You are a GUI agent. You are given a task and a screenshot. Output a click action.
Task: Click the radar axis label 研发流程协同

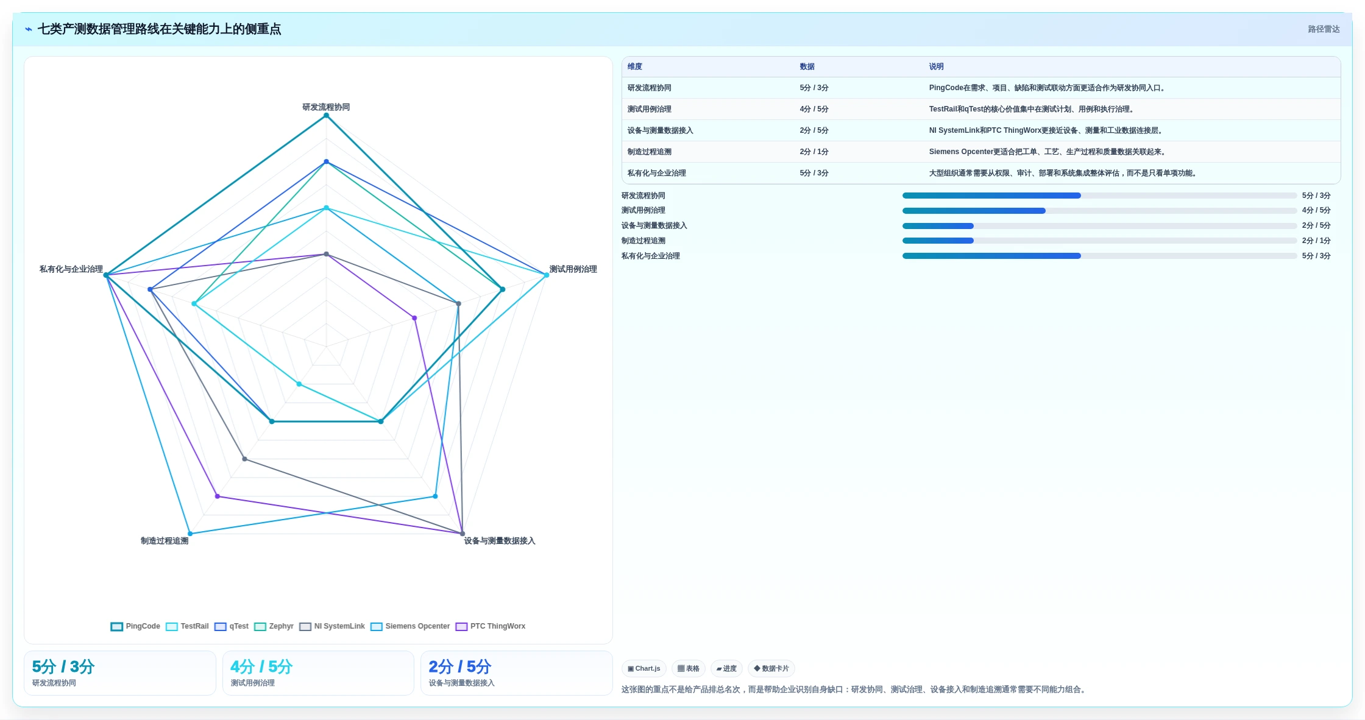click(x=326, y=107)
